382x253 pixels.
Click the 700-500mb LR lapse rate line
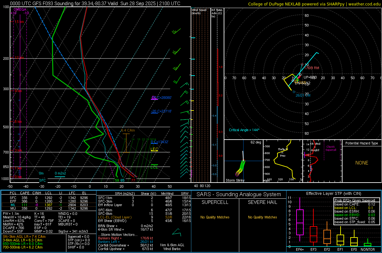(23, 247)
